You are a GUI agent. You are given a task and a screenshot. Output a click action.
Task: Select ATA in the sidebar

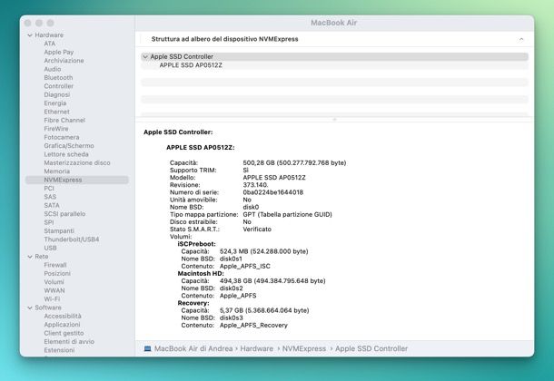pos(49,44)
